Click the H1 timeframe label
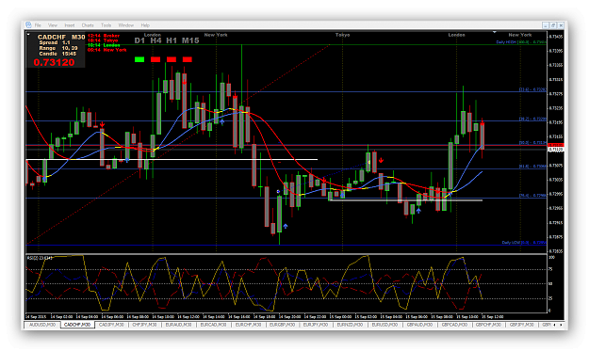589x351 pixels. pos(172,40)
